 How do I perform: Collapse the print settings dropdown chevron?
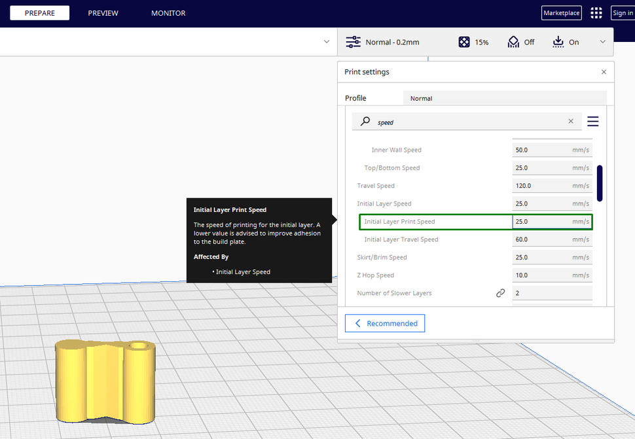pos(602,42)
